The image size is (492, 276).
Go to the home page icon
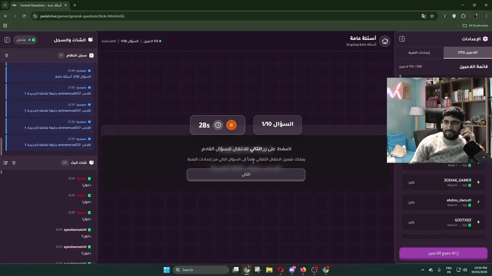pos(385,41)
